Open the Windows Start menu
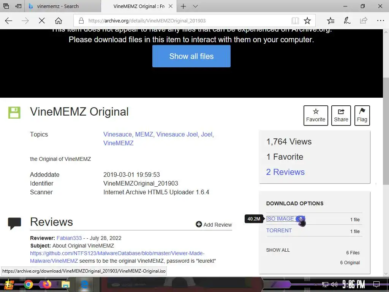389x292 pixels. click(9, 284)
